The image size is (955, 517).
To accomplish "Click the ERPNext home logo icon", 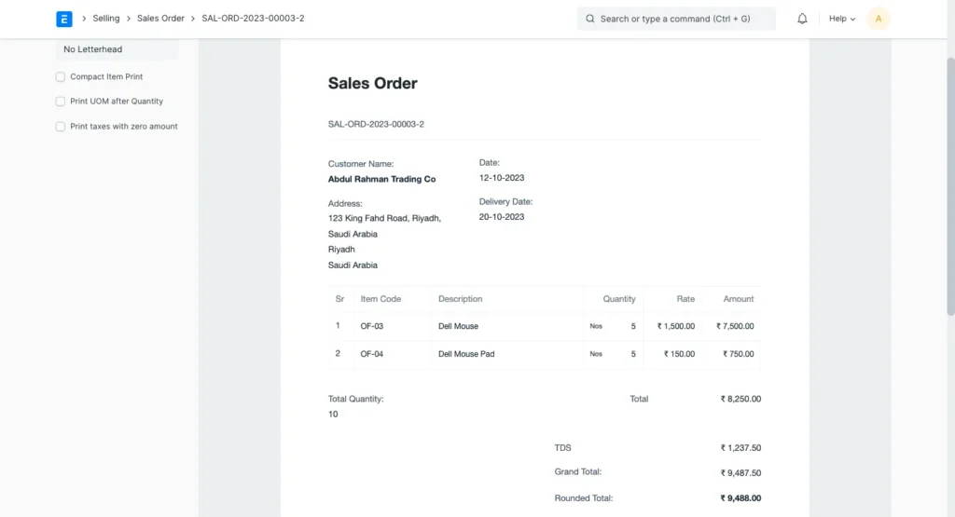I will tap(64, 19).
